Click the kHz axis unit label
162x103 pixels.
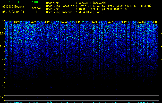pos(2,21)
